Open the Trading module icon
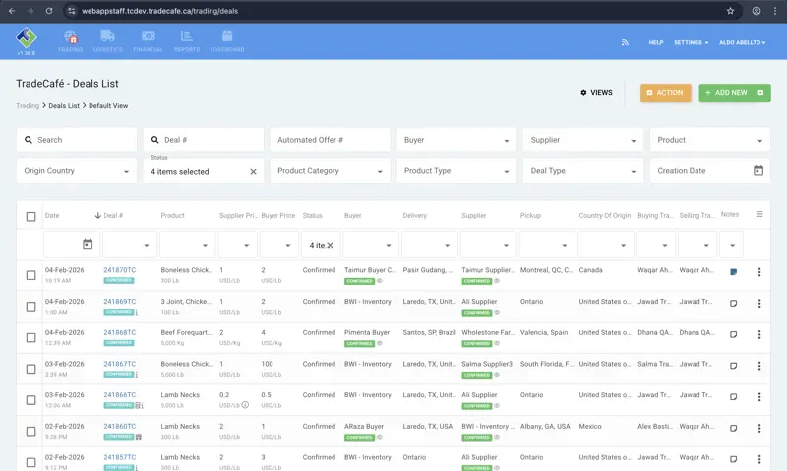 (70, 36)
